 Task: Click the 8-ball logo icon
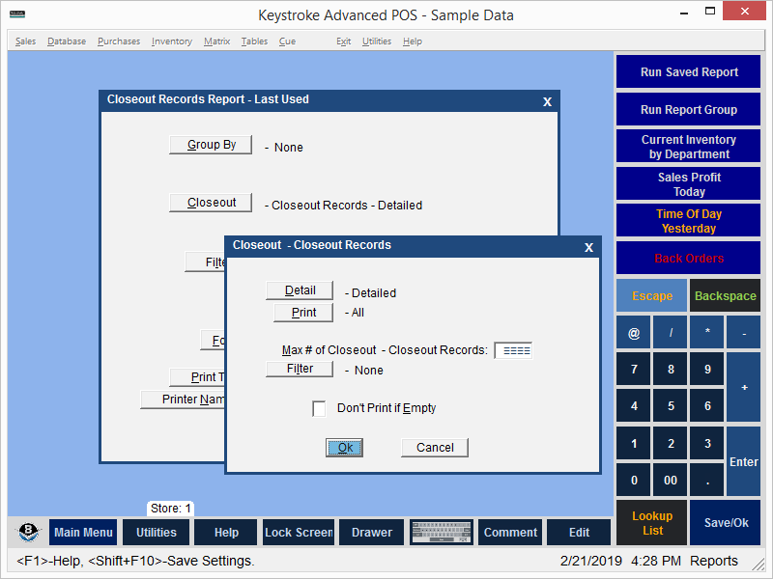click(x=28, y=533)
